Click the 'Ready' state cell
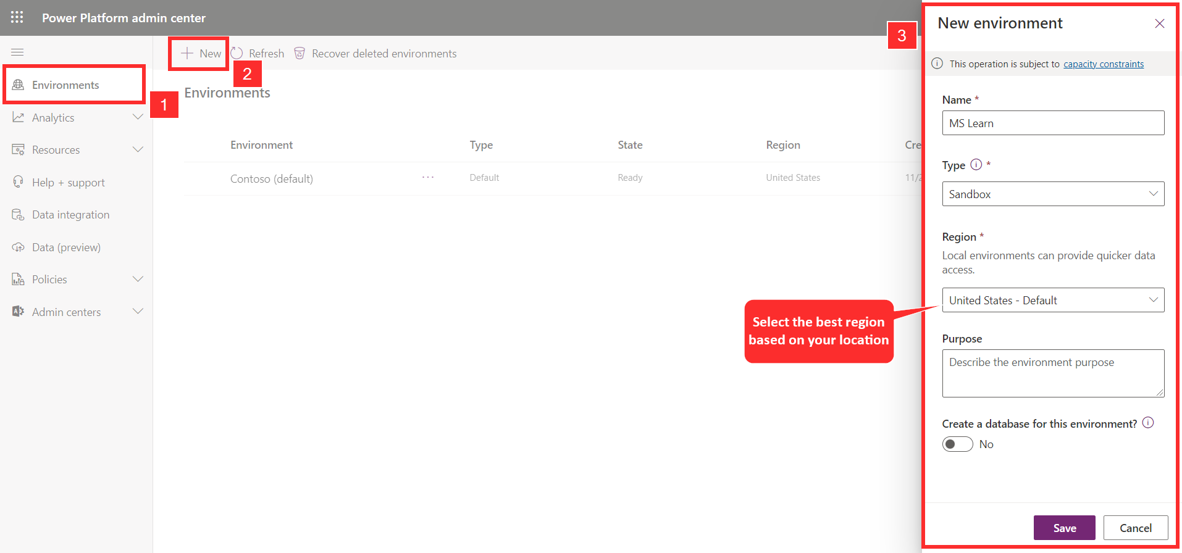 point(630,178)
